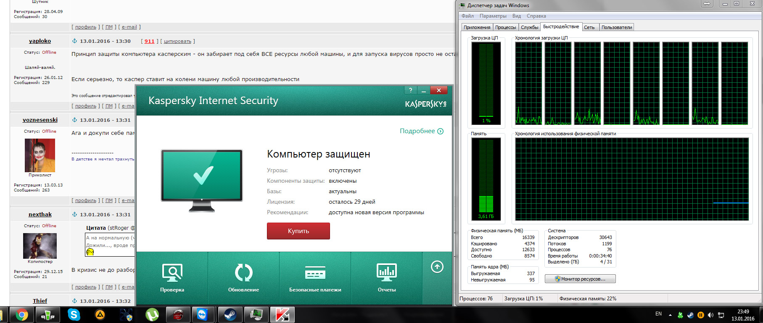Viewport: 763px width, 323px height.
Task: Open the MSI dragon app on the taskbar
Action: [x=178, y=315]
